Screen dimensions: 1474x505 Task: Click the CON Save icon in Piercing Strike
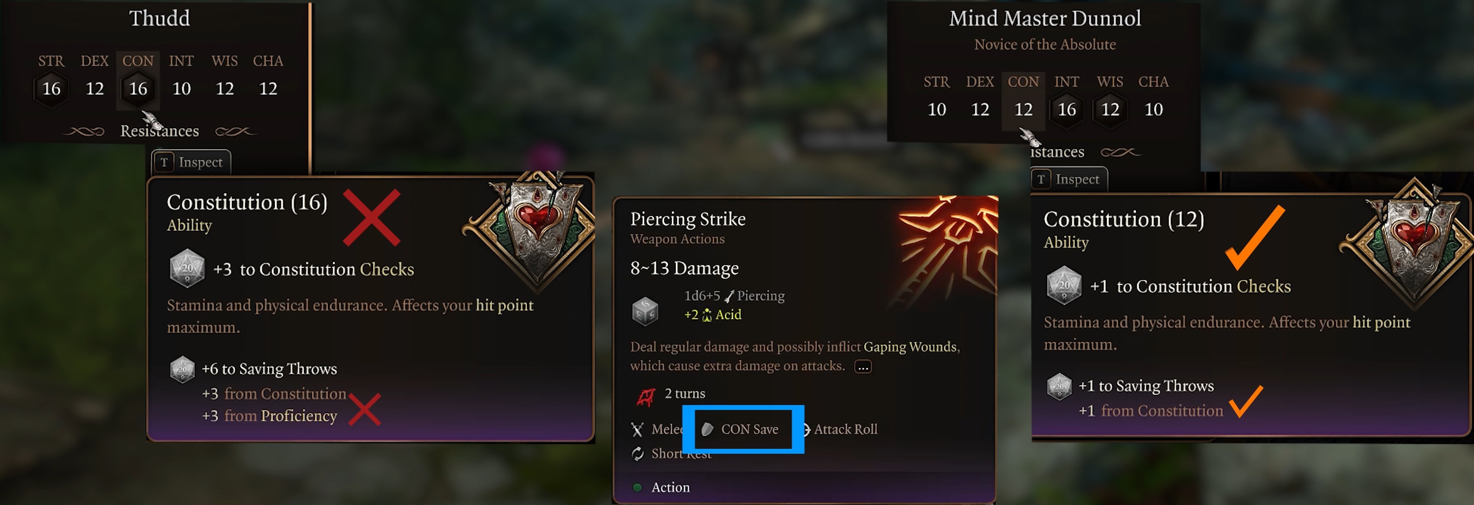708,429
